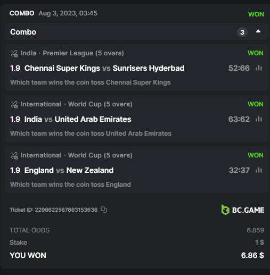
Task: Copy the Ticket ID with the copy icon
Action: pyautogui.click(x=104, y=210)
